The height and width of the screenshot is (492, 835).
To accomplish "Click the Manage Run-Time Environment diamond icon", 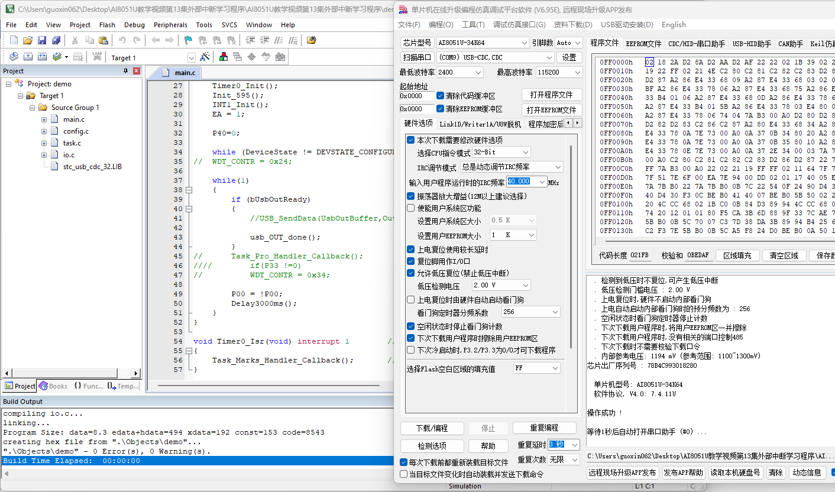I will coord(252,57).
